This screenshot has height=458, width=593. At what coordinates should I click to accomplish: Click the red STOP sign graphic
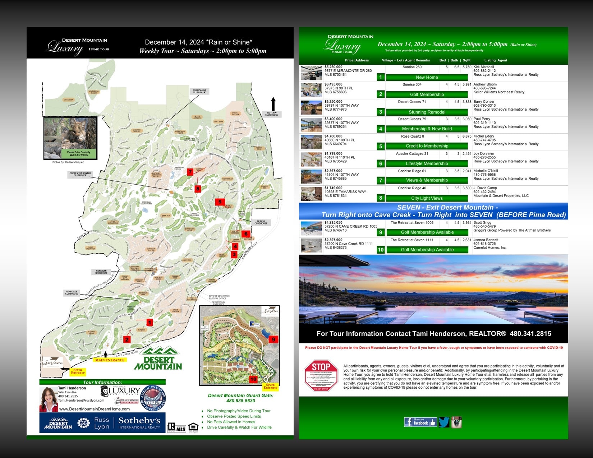[x=321, y=375]
